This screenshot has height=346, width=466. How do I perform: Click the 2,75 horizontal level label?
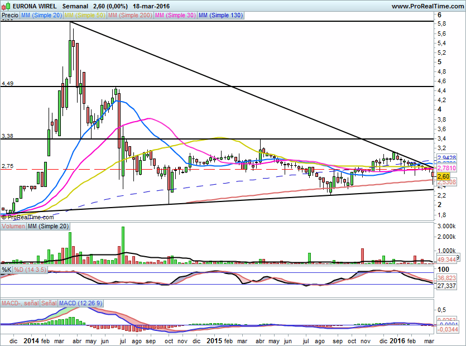(x=7, y=166)
